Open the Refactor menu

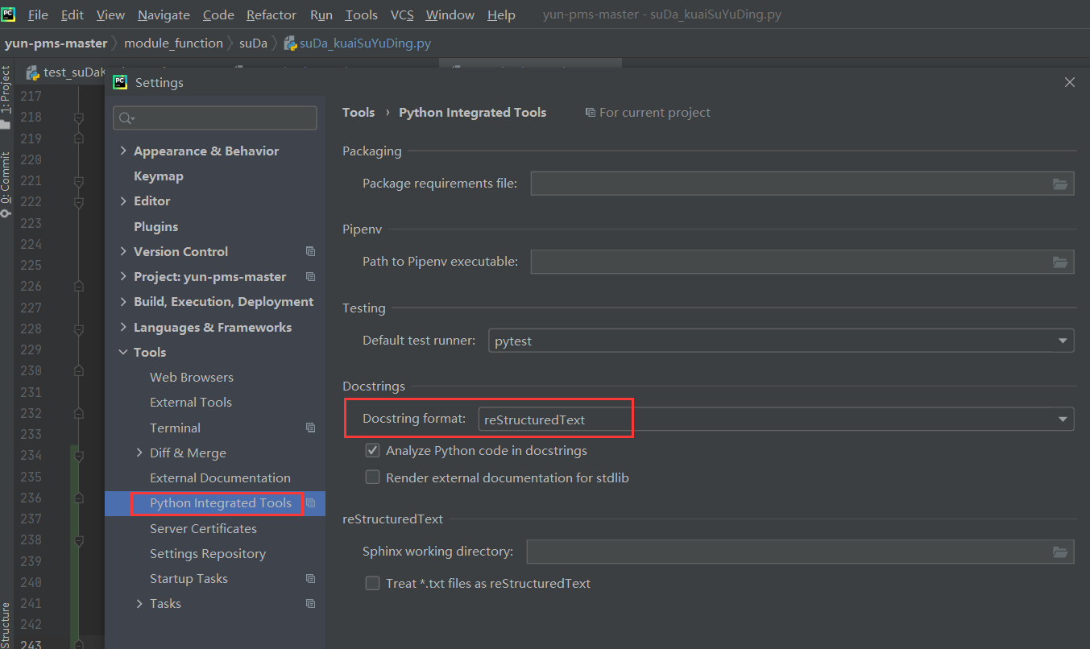(x=271, y=15)
